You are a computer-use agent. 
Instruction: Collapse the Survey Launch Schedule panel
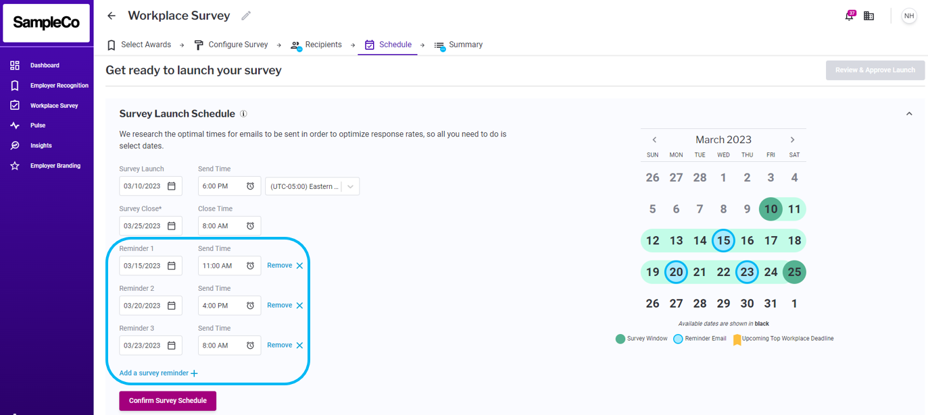tap(909, 113)
